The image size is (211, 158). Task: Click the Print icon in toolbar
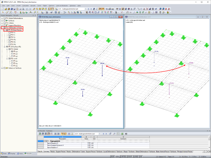pos(20,9)
